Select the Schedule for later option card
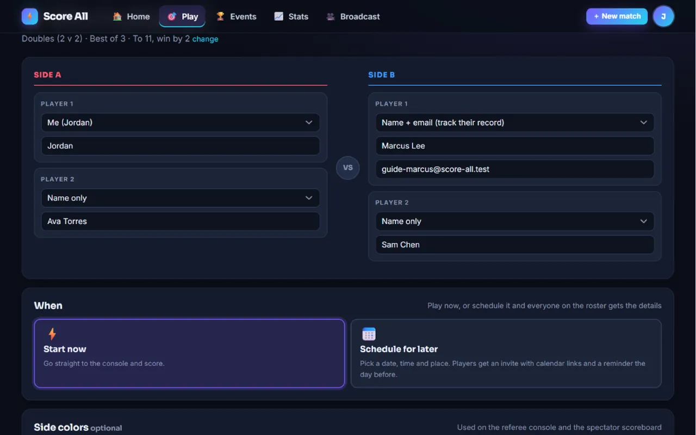Image resolution: width=696 pixels, height=435 pixels. pyautogui.click(x=506, y=353)
